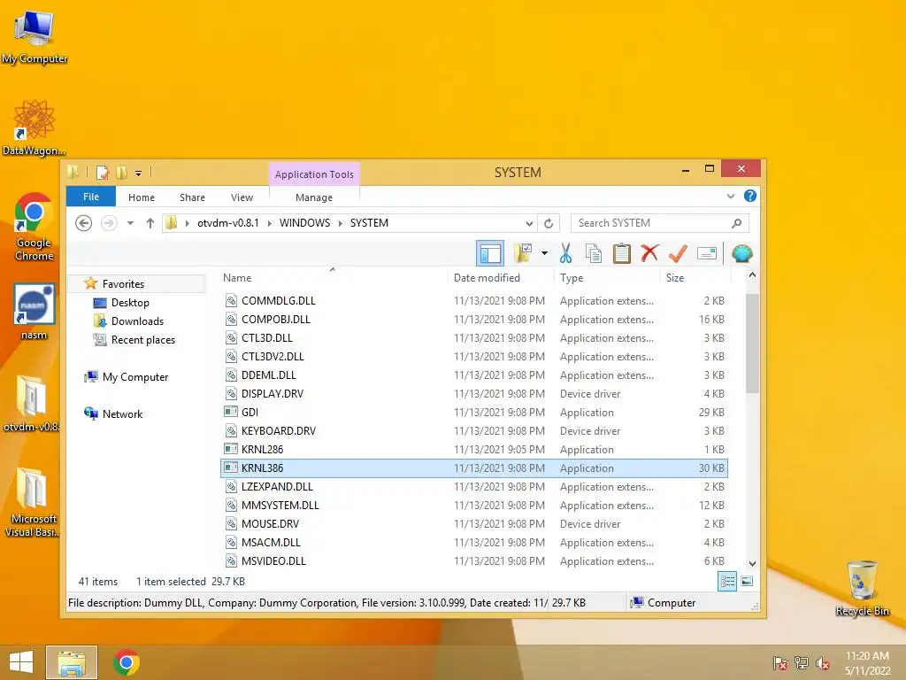The height and width of the screenshot is (680, 906).
Task: Open Downloads in the navigation pane
Action: click(x=137, y=321)
